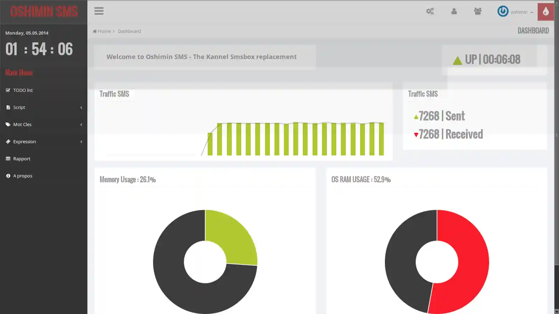Expand the Script submenu chevron
This screenshot has width=559, height=314.
pos(81,108)
